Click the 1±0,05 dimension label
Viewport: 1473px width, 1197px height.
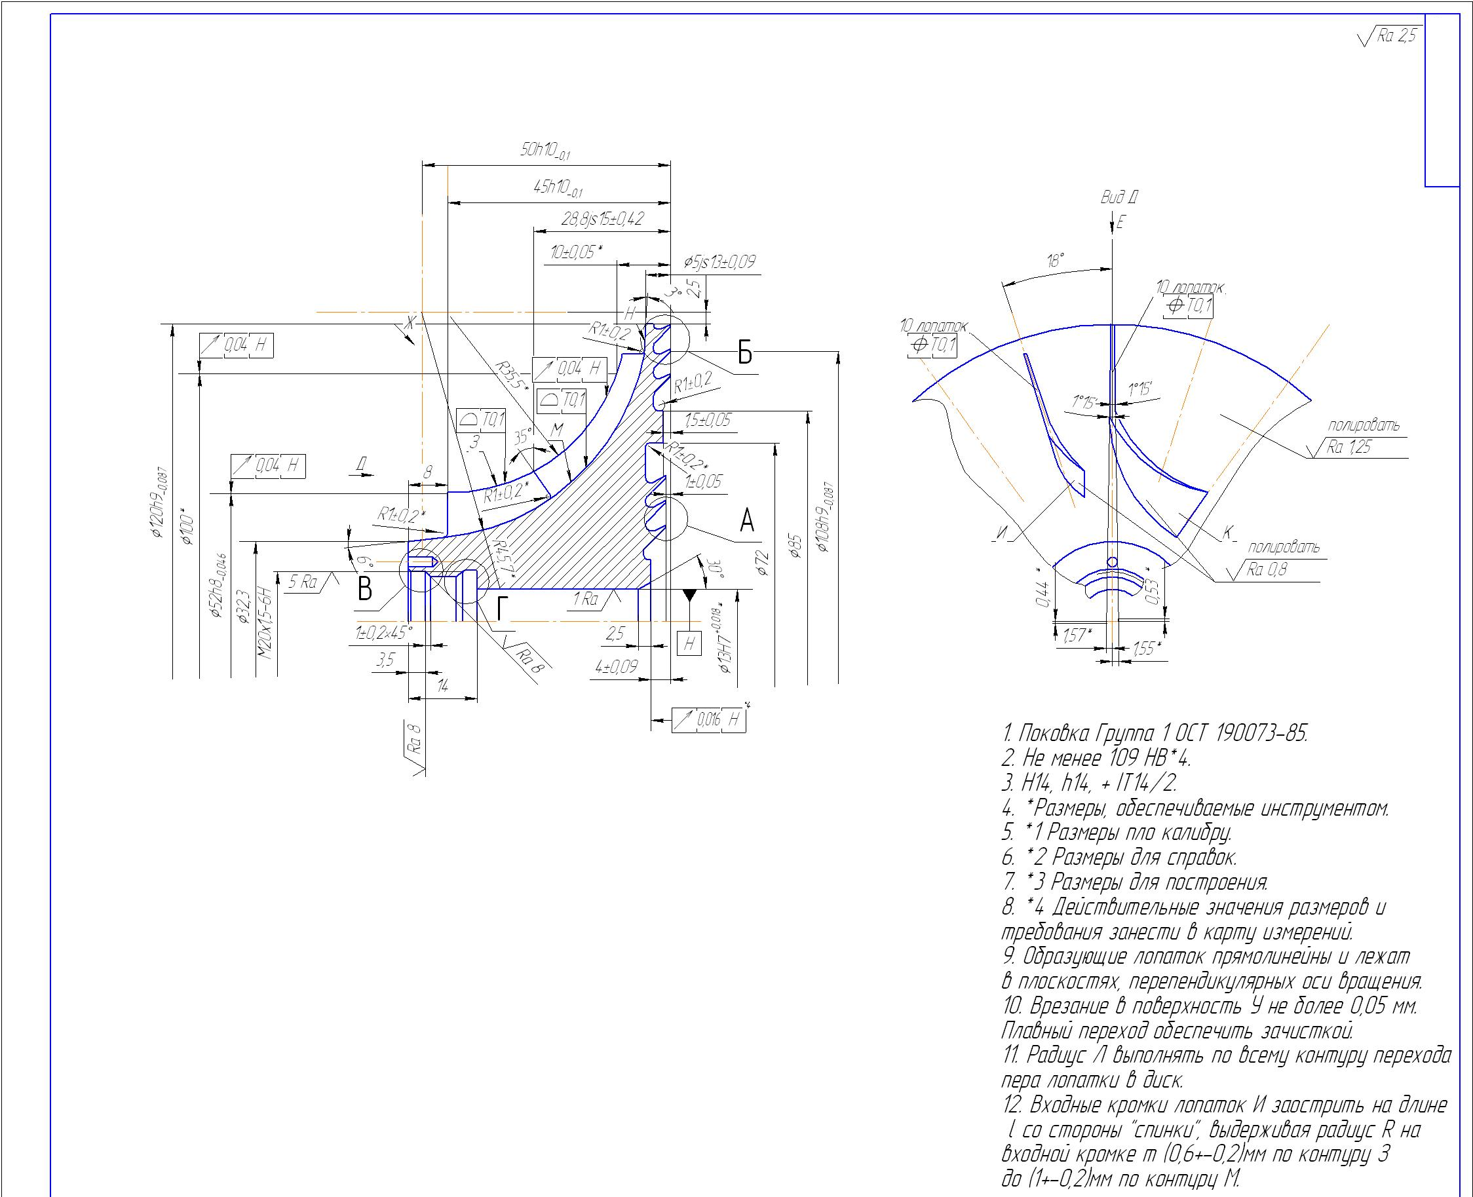[703, 482]
